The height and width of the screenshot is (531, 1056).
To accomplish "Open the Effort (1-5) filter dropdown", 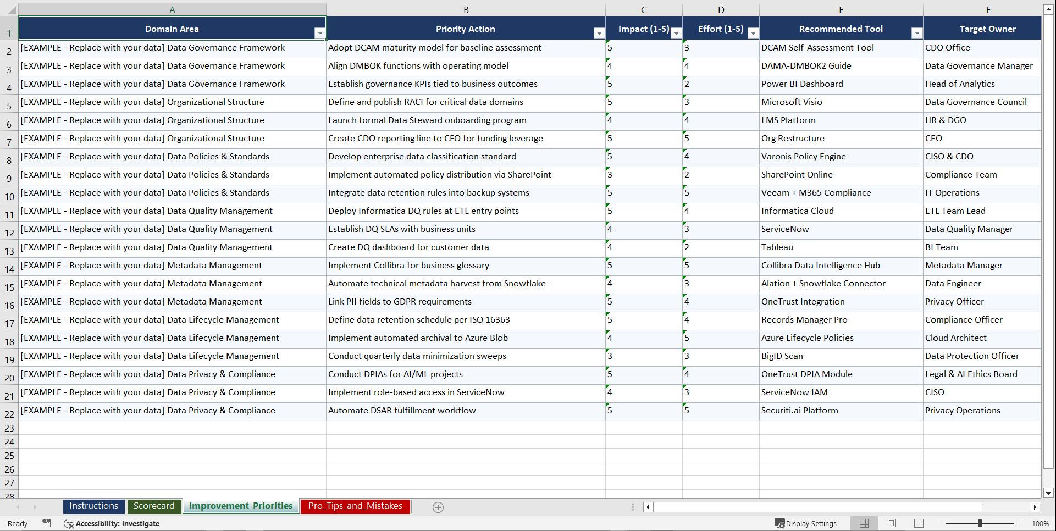I will pyautogui.click(x=753, y=33).
